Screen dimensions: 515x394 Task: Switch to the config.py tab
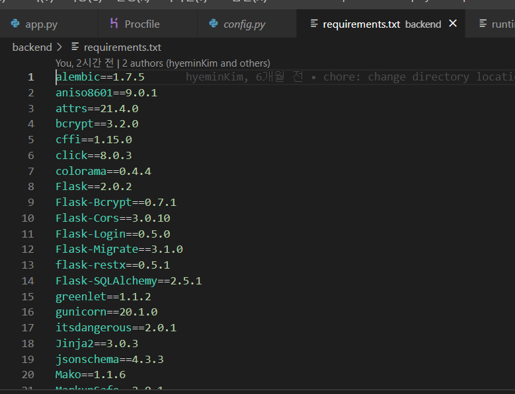[x=247, y=24]
